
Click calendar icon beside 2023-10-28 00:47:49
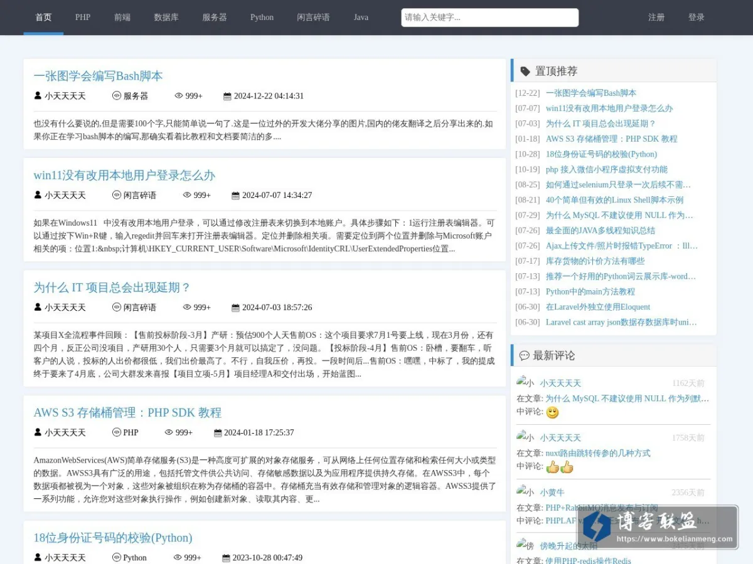(x=227, y=557)
